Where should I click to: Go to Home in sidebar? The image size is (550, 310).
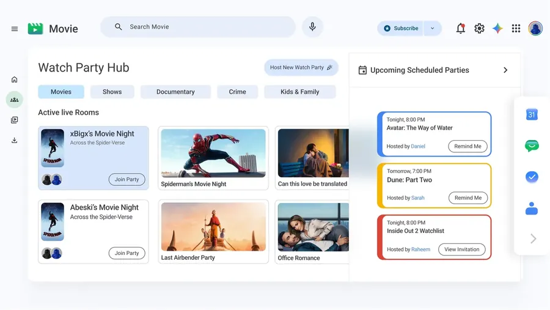pos(15,79)
